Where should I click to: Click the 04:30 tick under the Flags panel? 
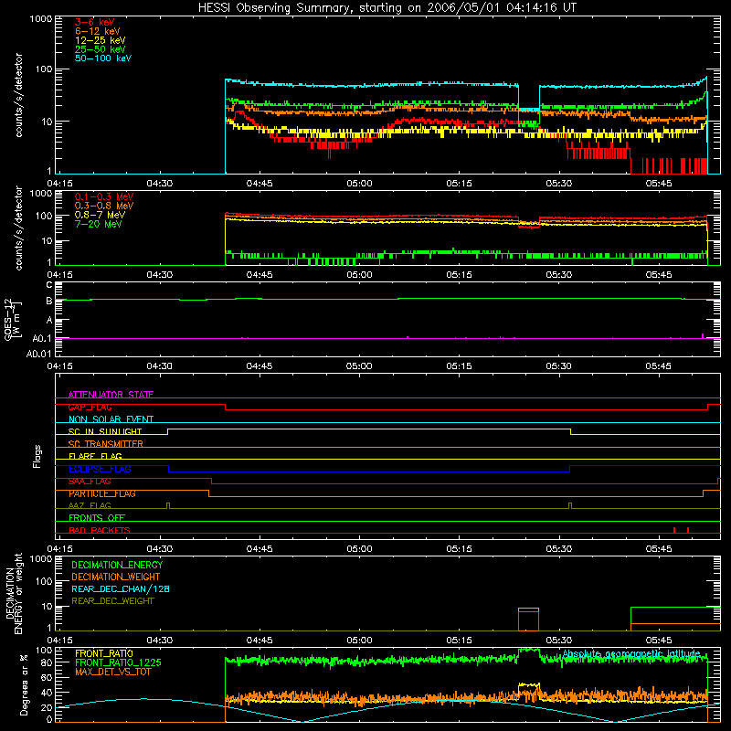pos(159,549)
